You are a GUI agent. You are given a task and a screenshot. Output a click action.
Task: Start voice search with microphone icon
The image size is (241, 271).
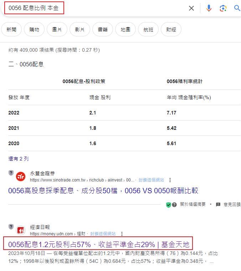pos(209,8)
